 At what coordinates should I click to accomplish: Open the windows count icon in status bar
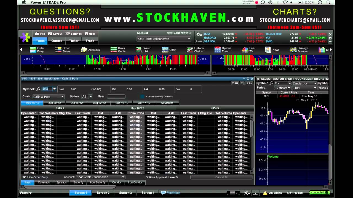tap(234, 193)
